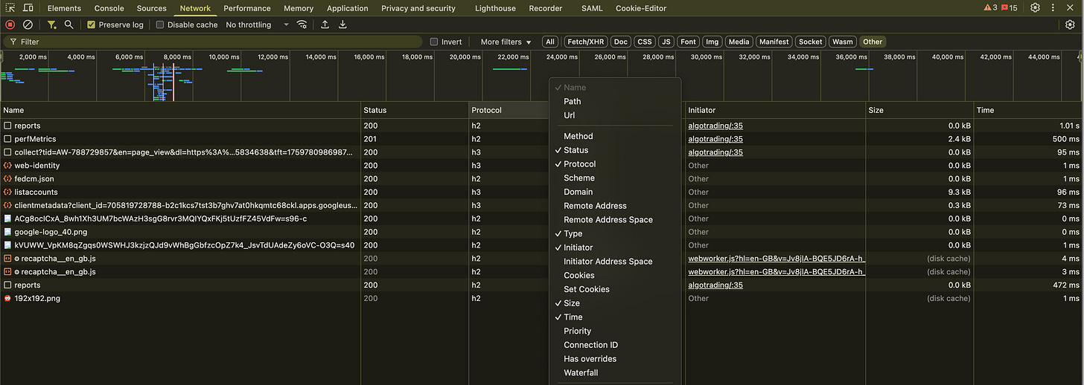Stop recording the network log
This screenshot has height=385, width=1084.
pos(10,25)
